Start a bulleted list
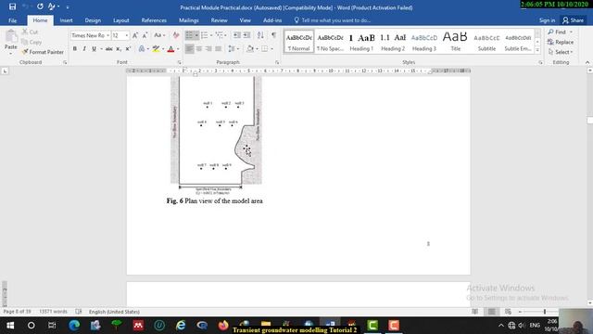Viewport: 593px width, 334px height. tap(189, 35)
